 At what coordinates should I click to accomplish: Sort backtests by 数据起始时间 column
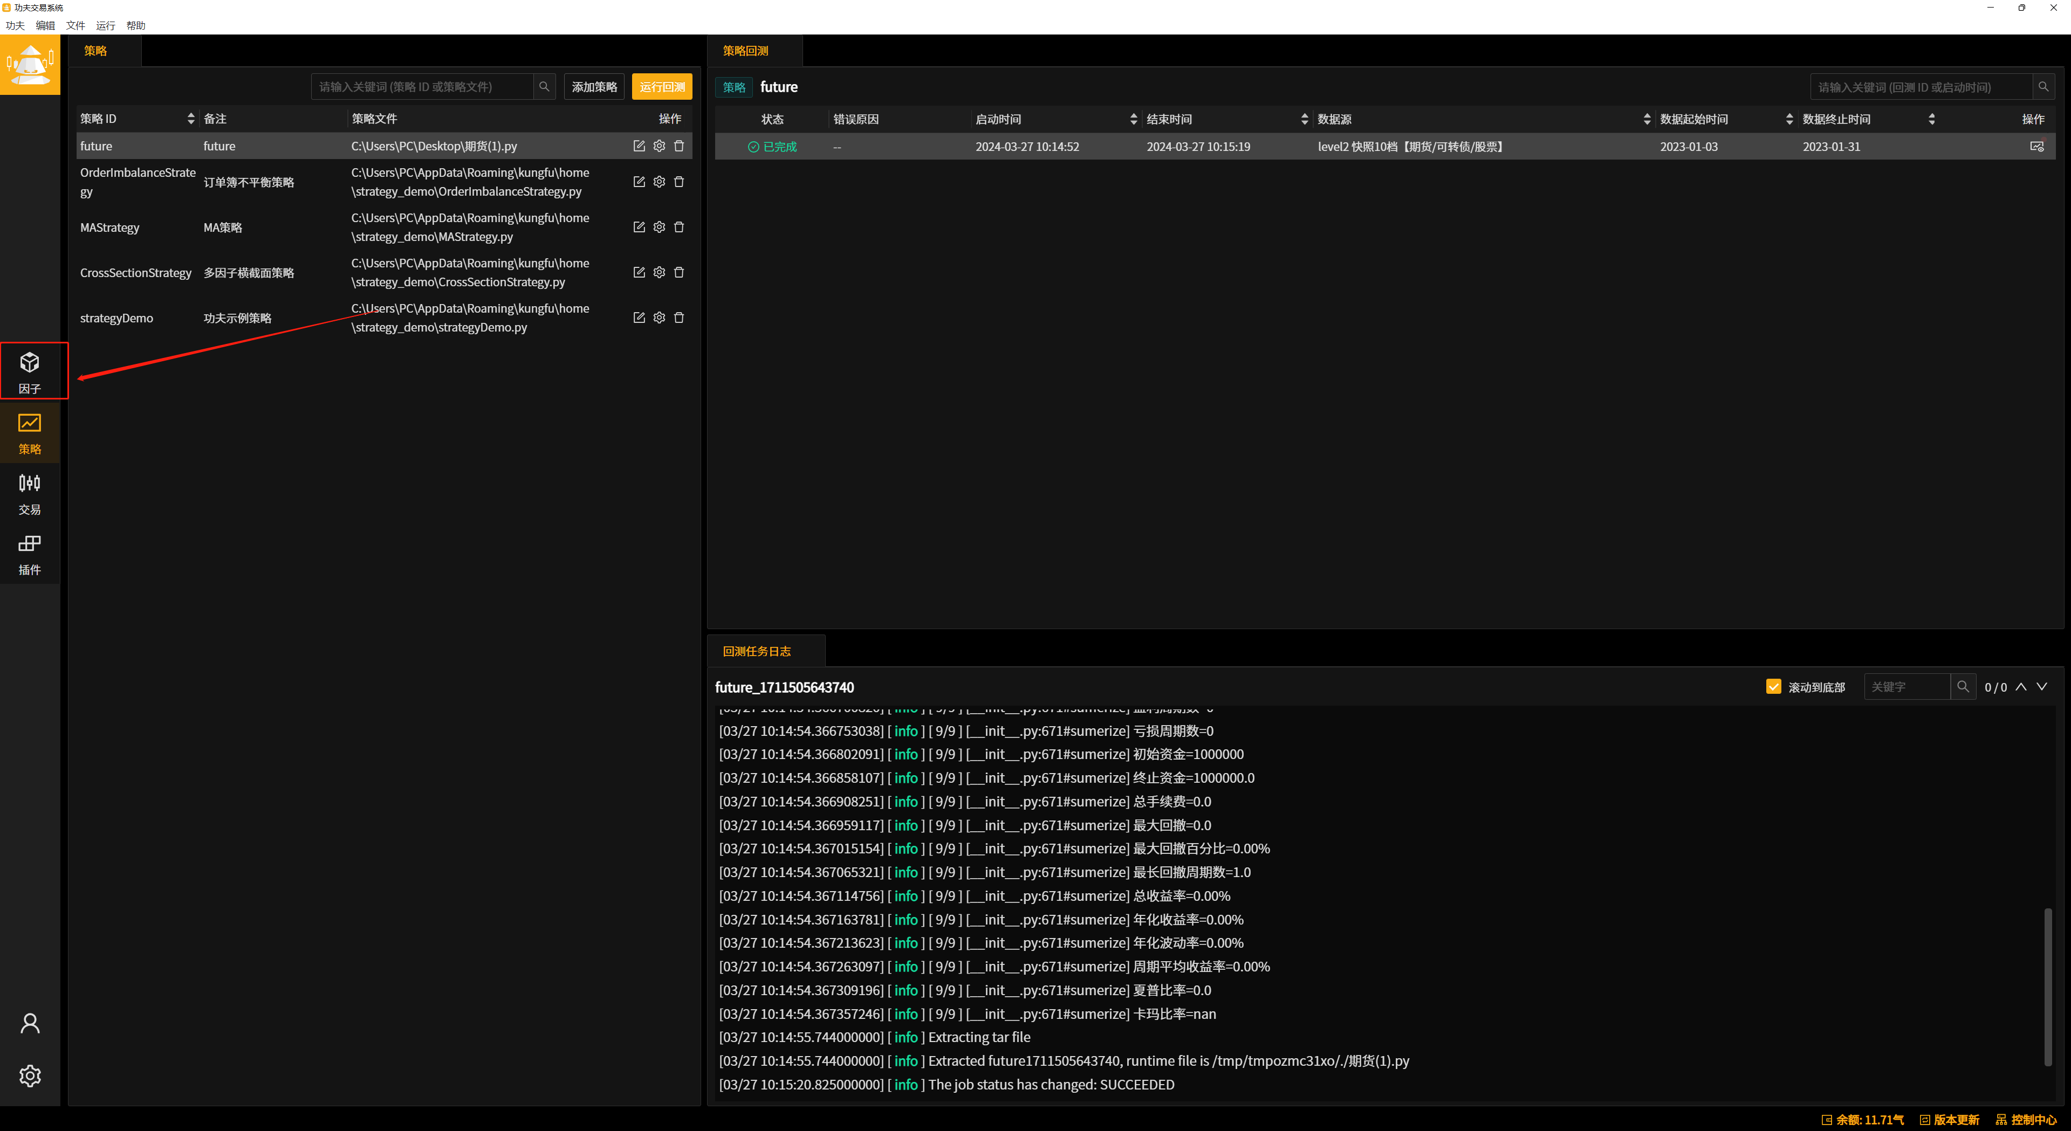[1789, 119]
